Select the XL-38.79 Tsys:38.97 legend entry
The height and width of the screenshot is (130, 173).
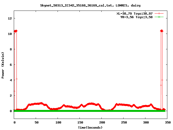tap(135, 14)
